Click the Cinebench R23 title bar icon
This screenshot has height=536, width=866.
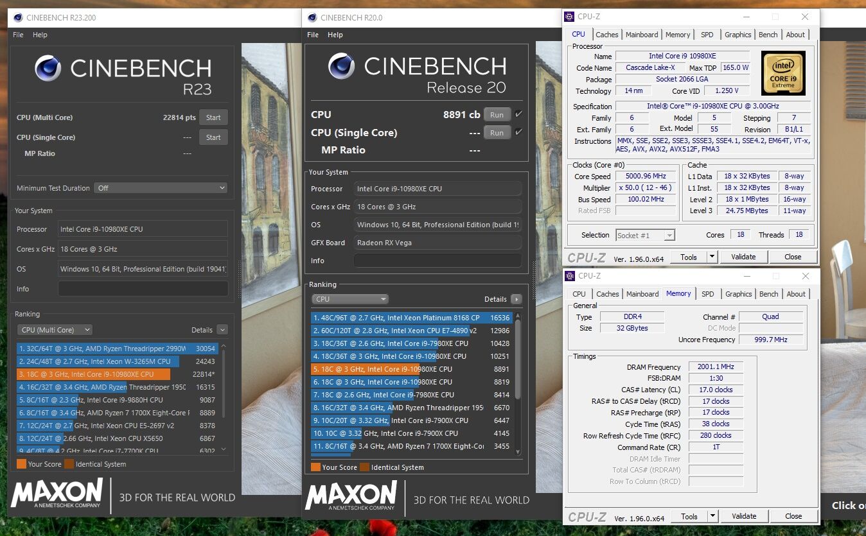(x=18, y=17)
